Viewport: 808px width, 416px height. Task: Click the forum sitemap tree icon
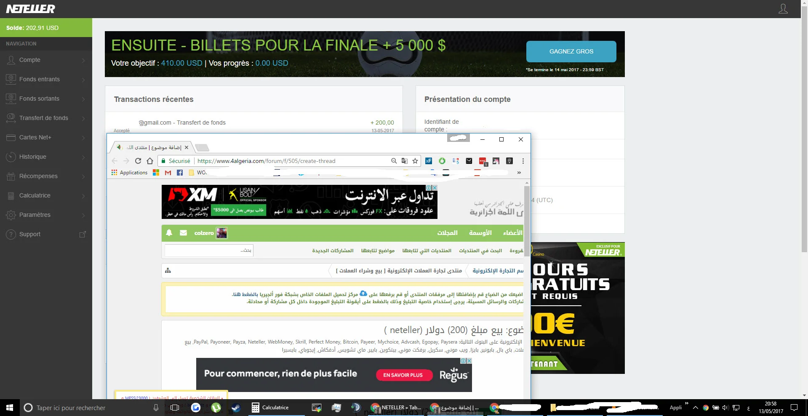[168, 271]
